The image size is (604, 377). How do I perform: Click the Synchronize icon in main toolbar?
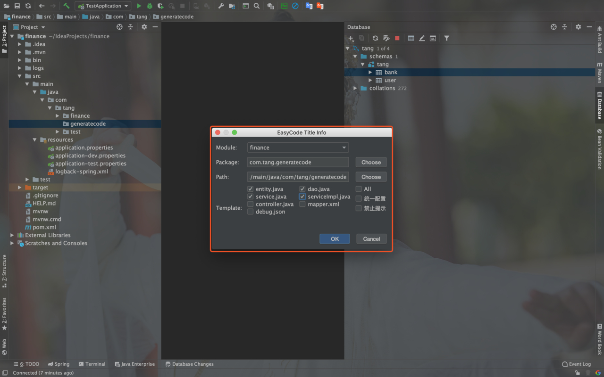tap(28, 6)
